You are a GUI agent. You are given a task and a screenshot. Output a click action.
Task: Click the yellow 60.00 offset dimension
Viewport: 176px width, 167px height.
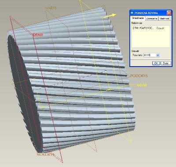click(142, 85)
